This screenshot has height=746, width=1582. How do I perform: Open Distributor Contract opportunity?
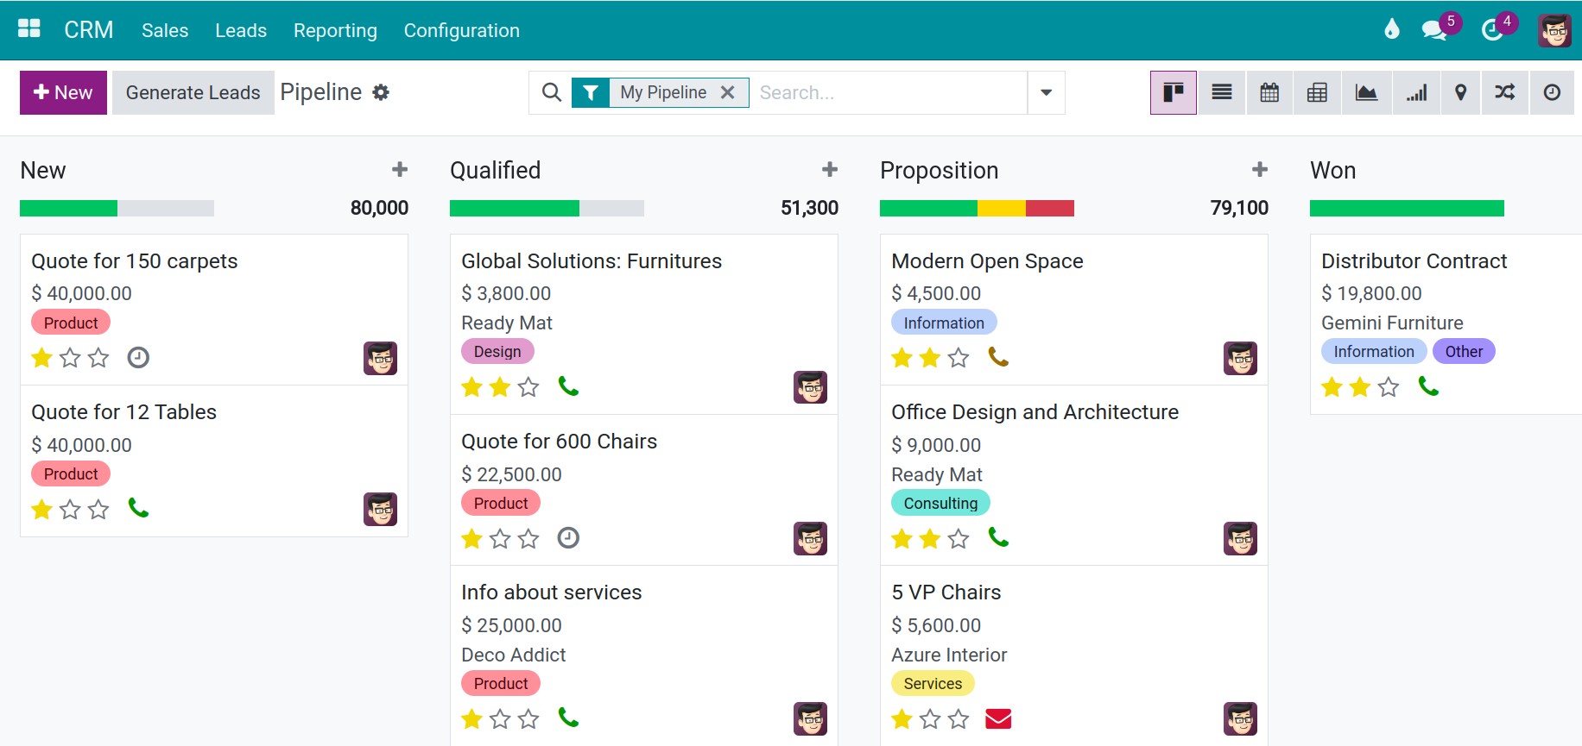[1446, 324]
